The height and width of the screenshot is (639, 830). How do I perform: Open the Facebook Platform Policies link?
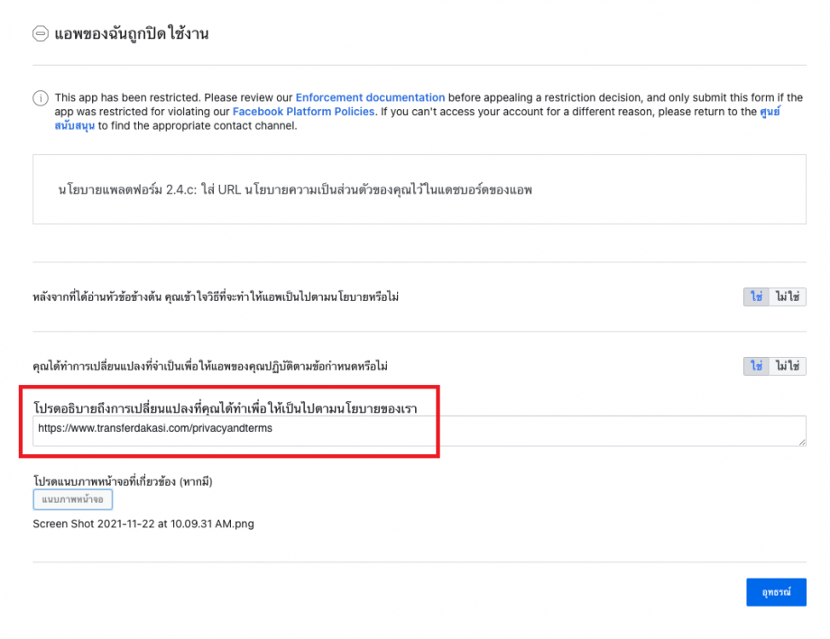pyautogui.click(x=303, y=112)
